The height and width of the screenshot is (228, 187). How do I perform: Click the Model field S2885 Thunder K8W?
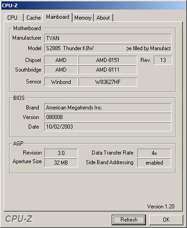coord(85,48)
